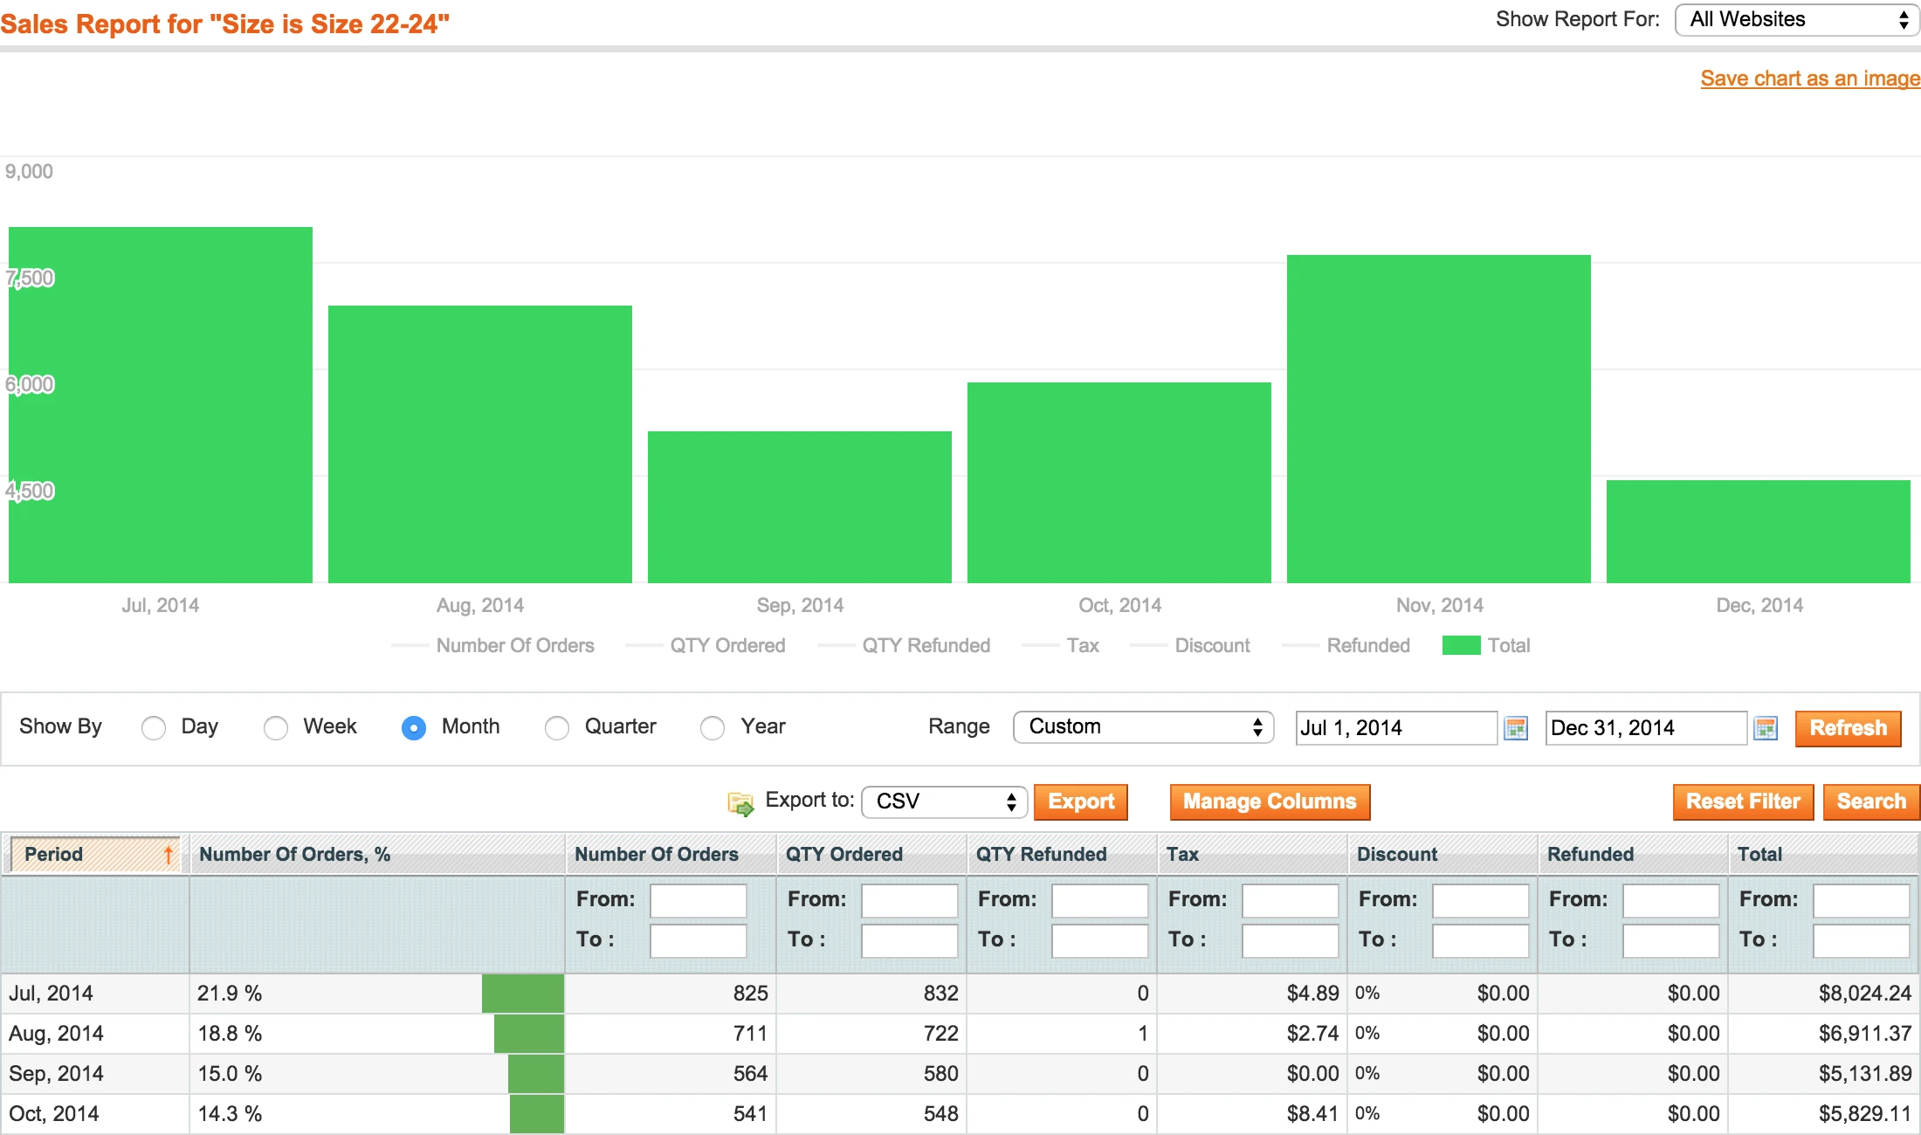The height and width of the screenshot is (1135, 1921).
Task: Select the Day radio button
Action: point(154,727)
